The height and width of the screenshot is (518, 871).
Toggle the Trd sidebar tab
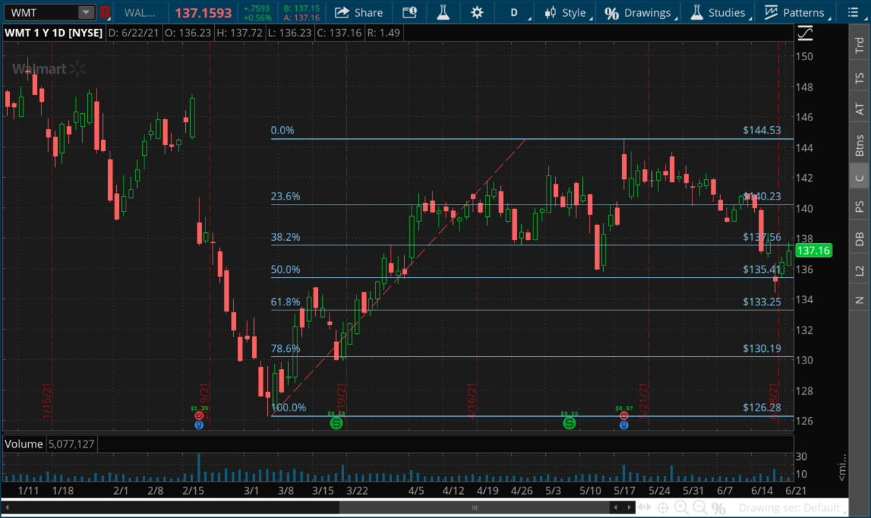pyautogui.click(x=859, y=46)
